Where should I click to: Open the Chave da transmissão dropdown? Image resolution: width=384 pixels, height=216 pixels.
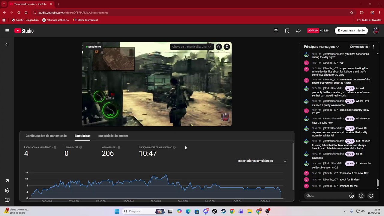191,46
